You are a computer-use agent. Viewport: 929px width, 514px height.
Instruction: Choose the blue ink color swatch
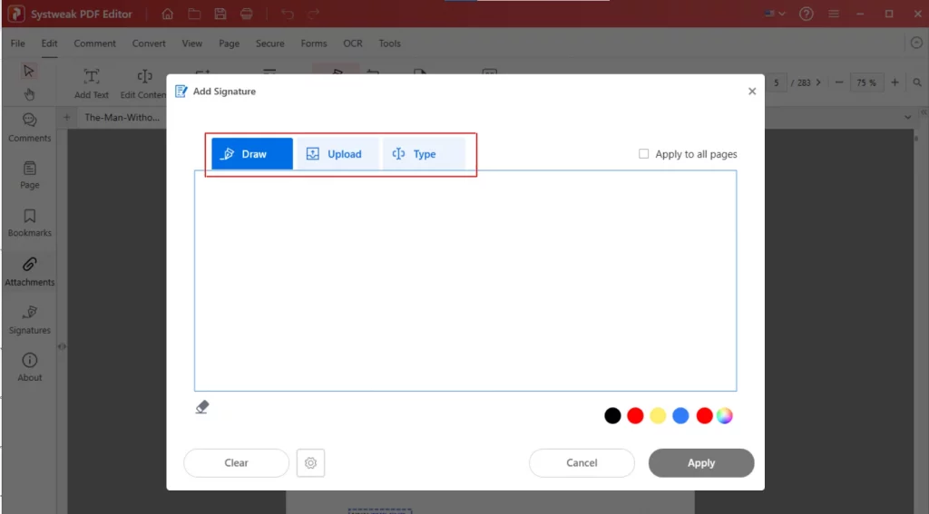[680, 416]
